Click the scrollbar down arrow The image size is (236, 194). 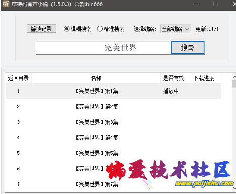(x=234, y=188)
